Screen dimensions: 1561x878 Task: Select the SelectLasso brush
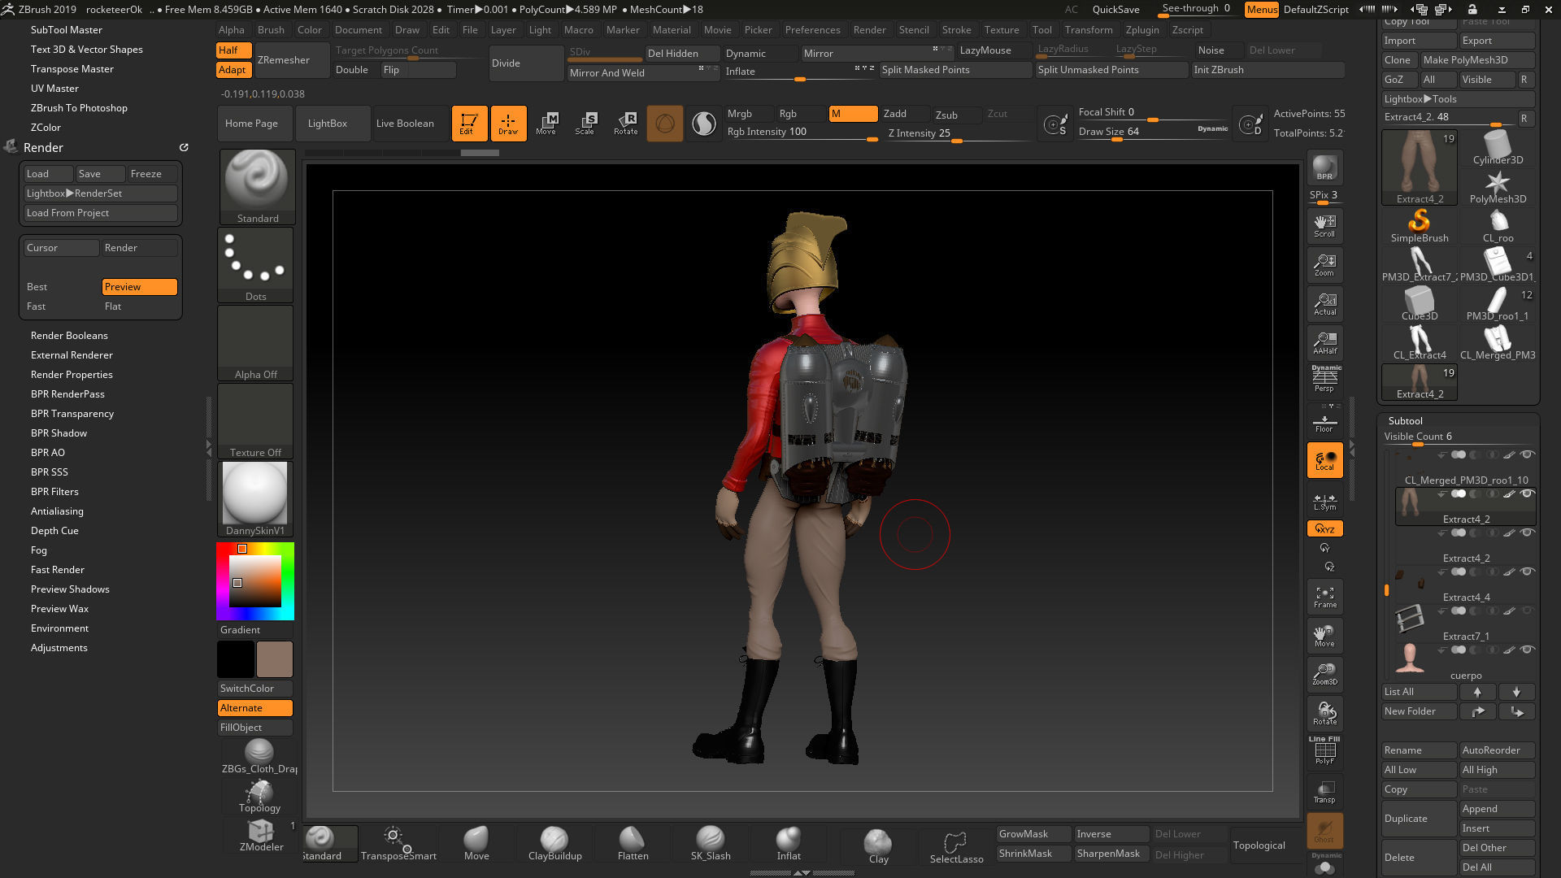(x=956, y=846)
